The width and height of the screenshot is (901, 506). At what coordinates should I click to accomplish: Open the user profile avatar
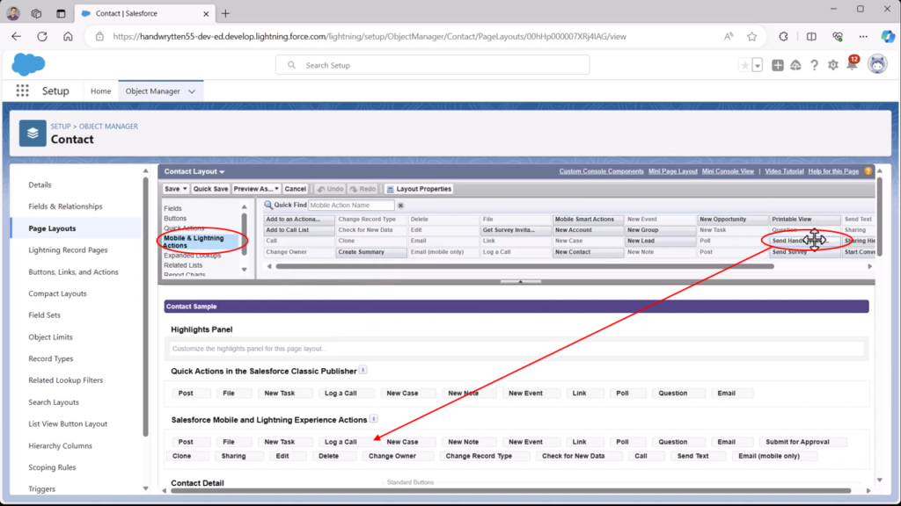(x=875, y=65)
